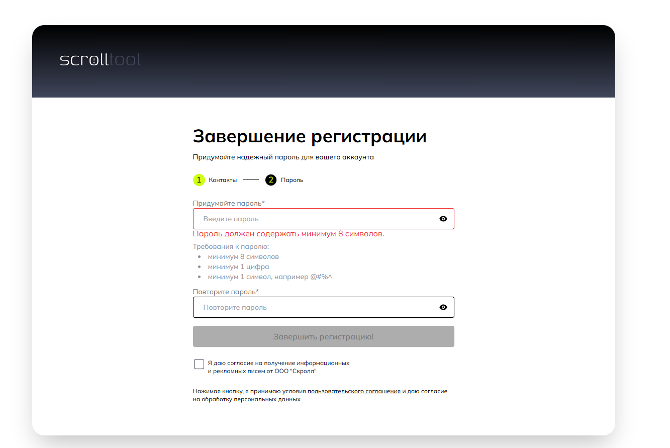Enable consent for promotional emails checkbox
The width and height of the screenshot is (670, 448).
tap(199, 365)
